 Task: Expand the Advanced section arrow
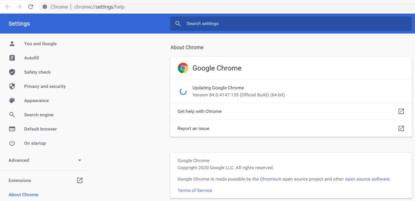[x=80, y=160]
